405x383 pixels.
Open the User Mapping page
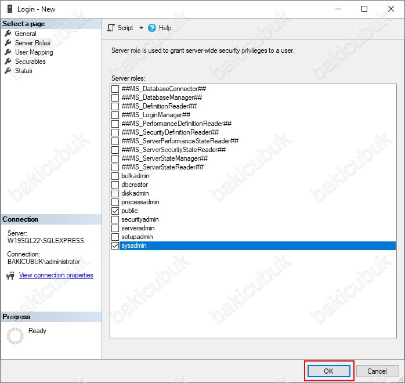(34, 52)
